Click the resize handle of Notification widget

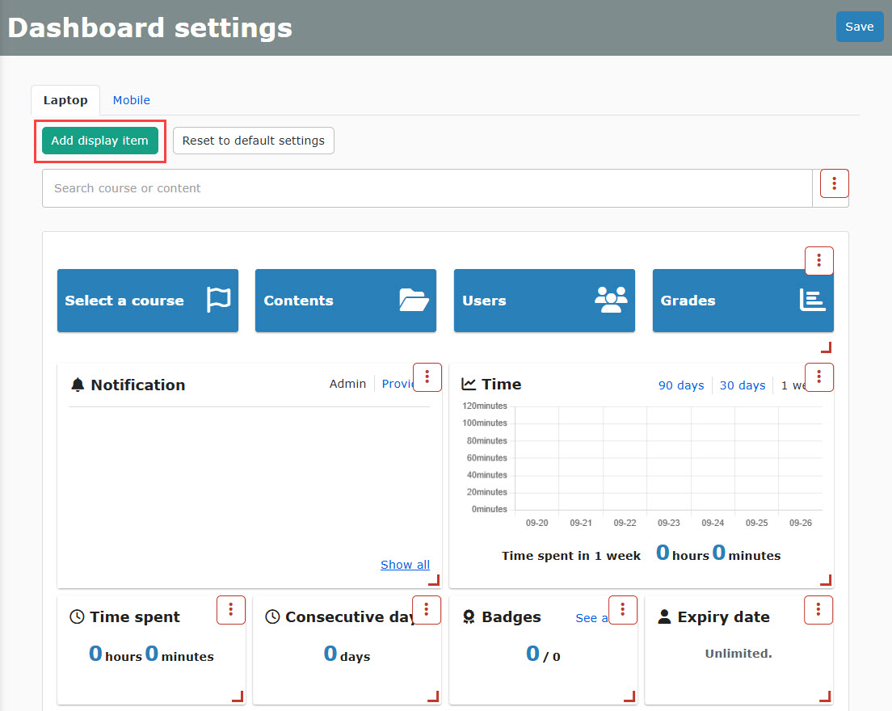(x=433, y=579)
